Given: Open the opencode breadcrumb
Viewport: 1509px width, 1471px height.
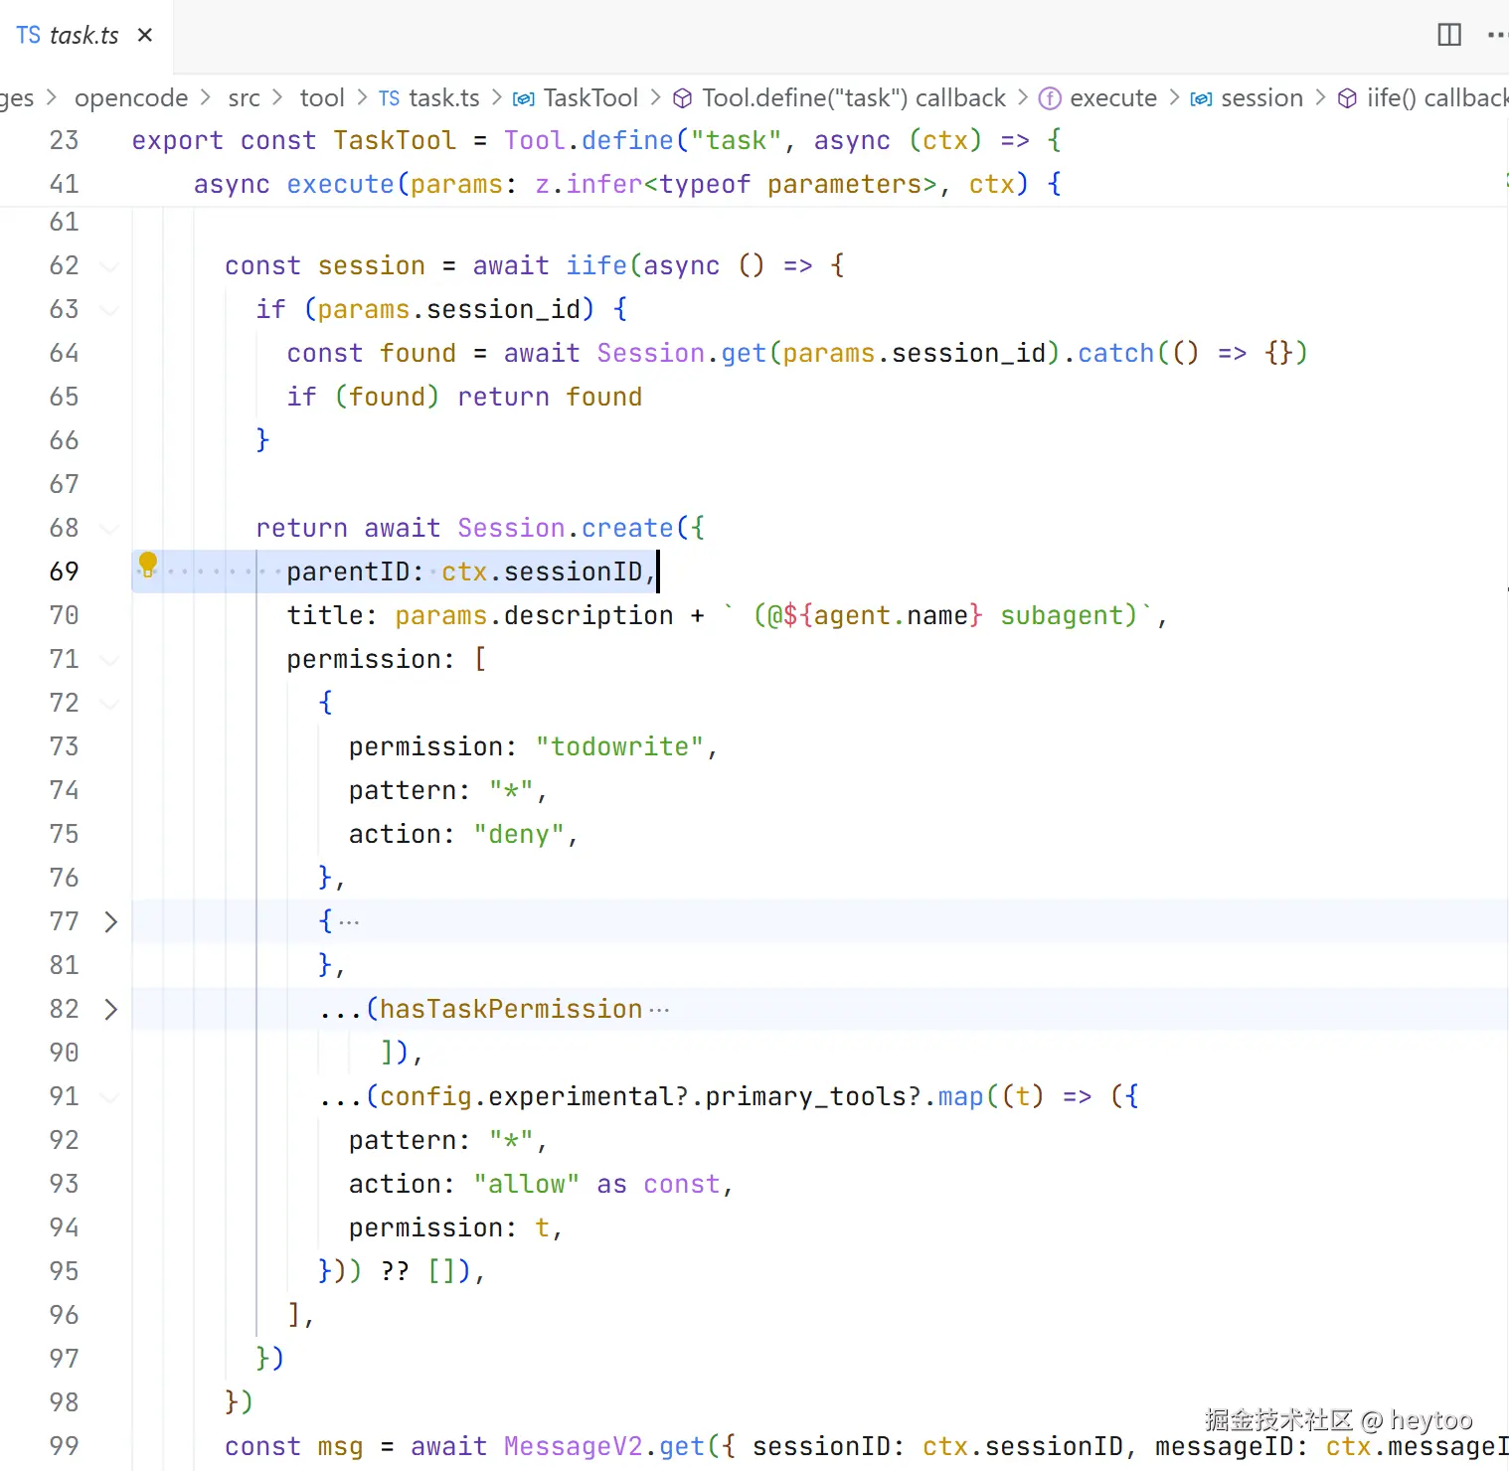Looking at the screenshot, I should pos(131,97).
